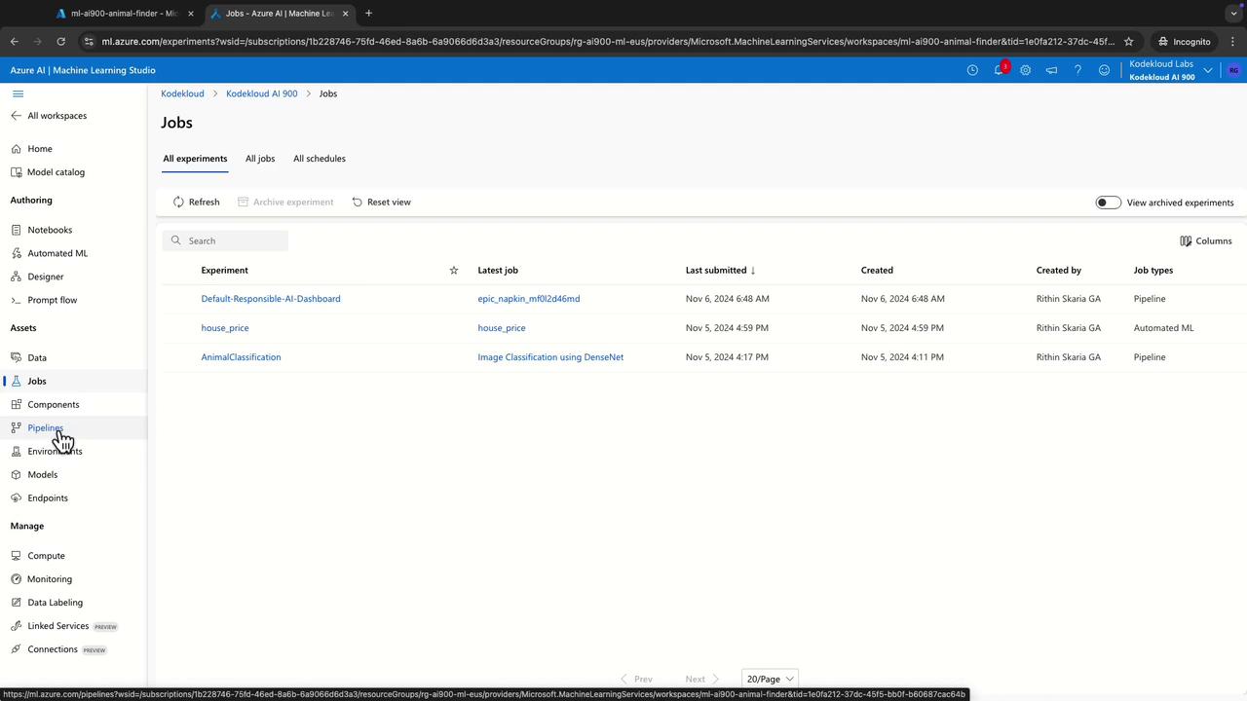1247x701 pixels.
Task: Open Default-Responsible-AI-Dashboard experiment link
Action: click(271, 299)
